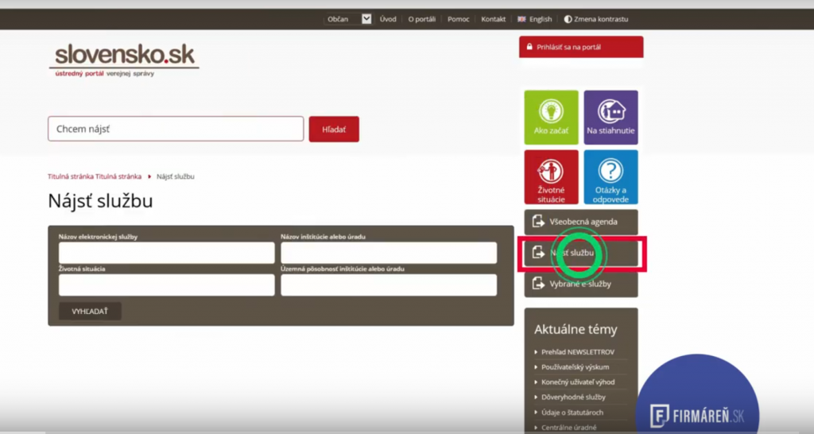Click the Všeobecná agenda document icon

point(538,222)
